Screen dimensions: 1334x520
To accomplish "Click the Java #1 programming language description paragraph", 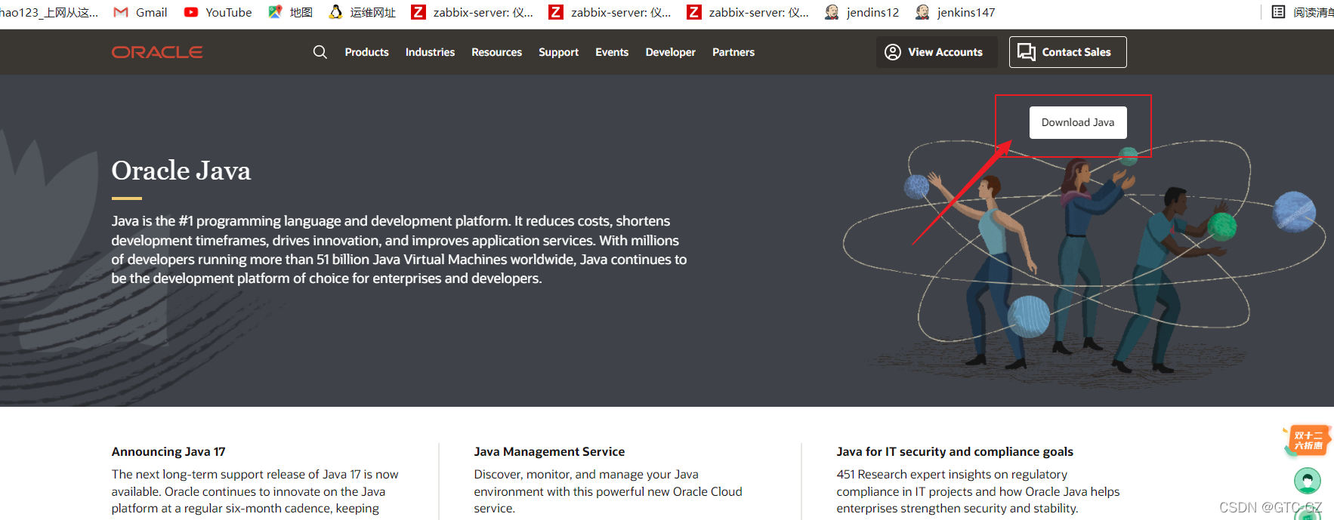I will click(x=399, y=250).
